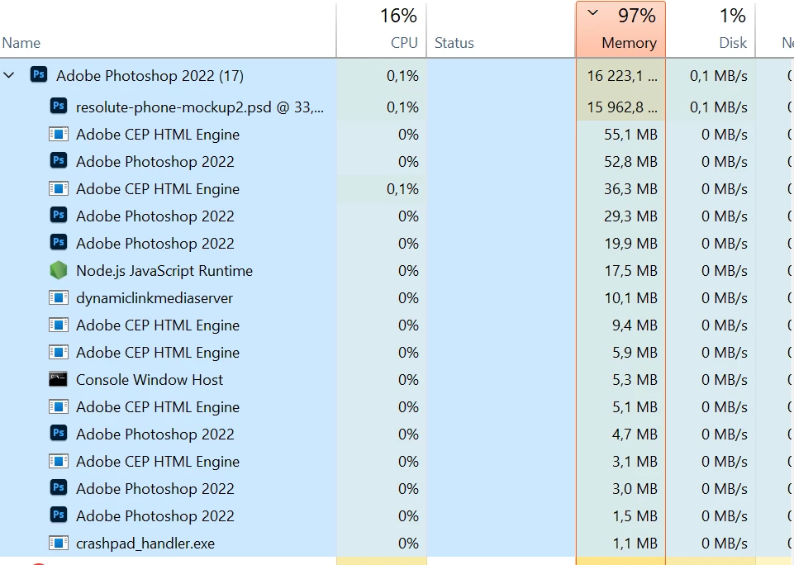Viewport: 794px width, 565px height.
Task: Click the '0,1%' CPU value of the Photoshop group row
Action: [402, 76]
